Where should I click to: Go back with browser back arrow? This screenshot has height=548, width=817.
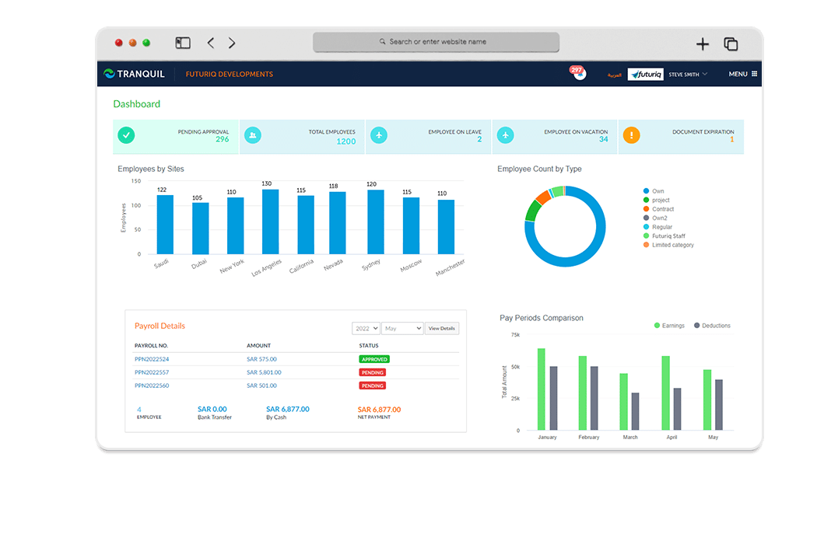point(211,43)
